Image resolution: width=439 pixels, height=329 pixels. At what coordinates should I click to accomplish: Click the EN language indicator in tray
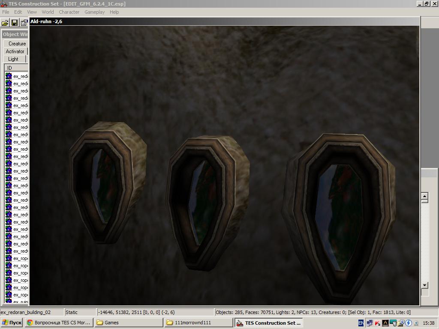(x=361, y=323)
